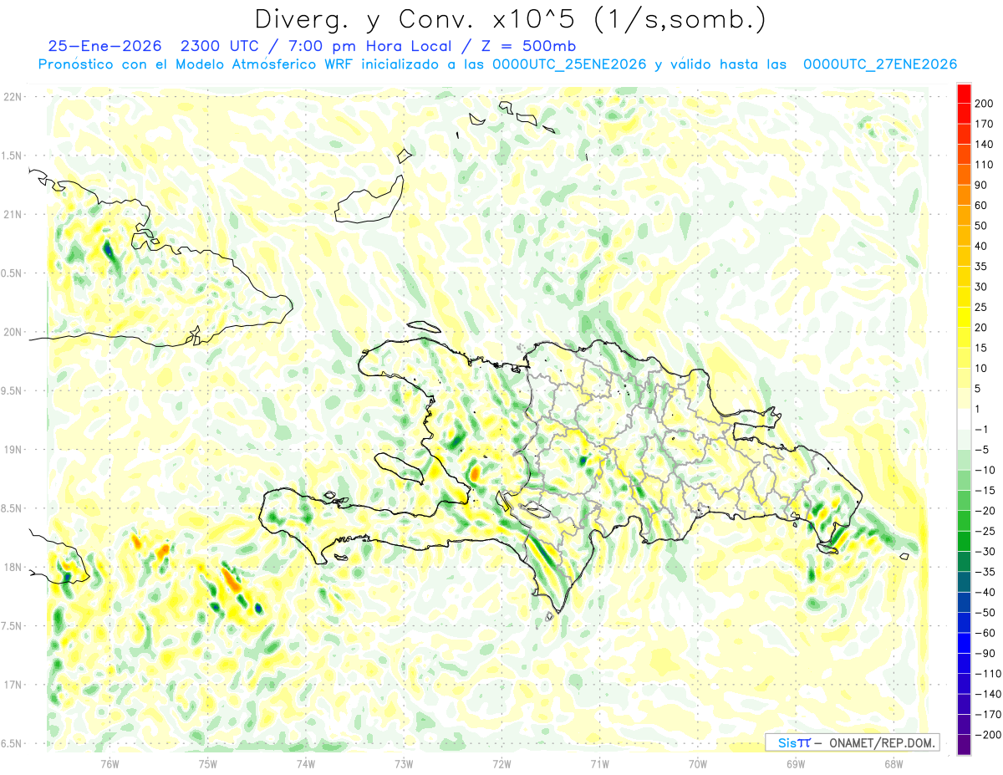Click the '76W' longitude label
1003x775 pixels.
tap(109, 763)
